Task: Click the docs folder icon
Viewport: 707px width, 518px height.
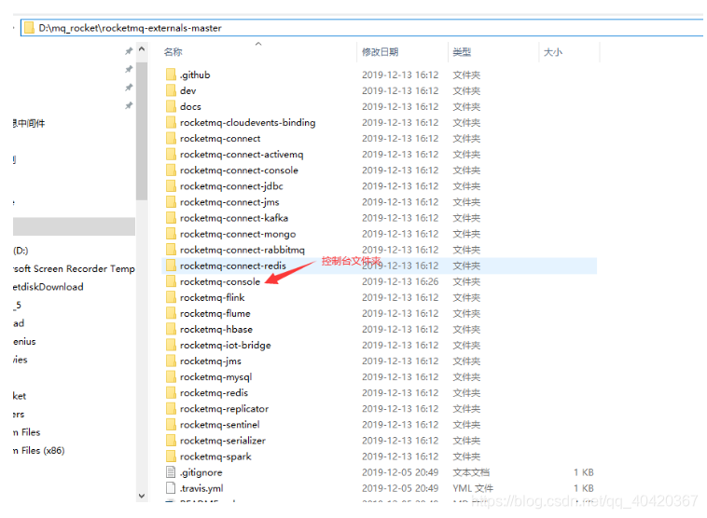Action: (x=171, y=106)
